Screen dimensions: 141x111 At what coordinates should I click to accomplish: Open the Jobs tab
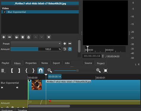coord(67,63)
